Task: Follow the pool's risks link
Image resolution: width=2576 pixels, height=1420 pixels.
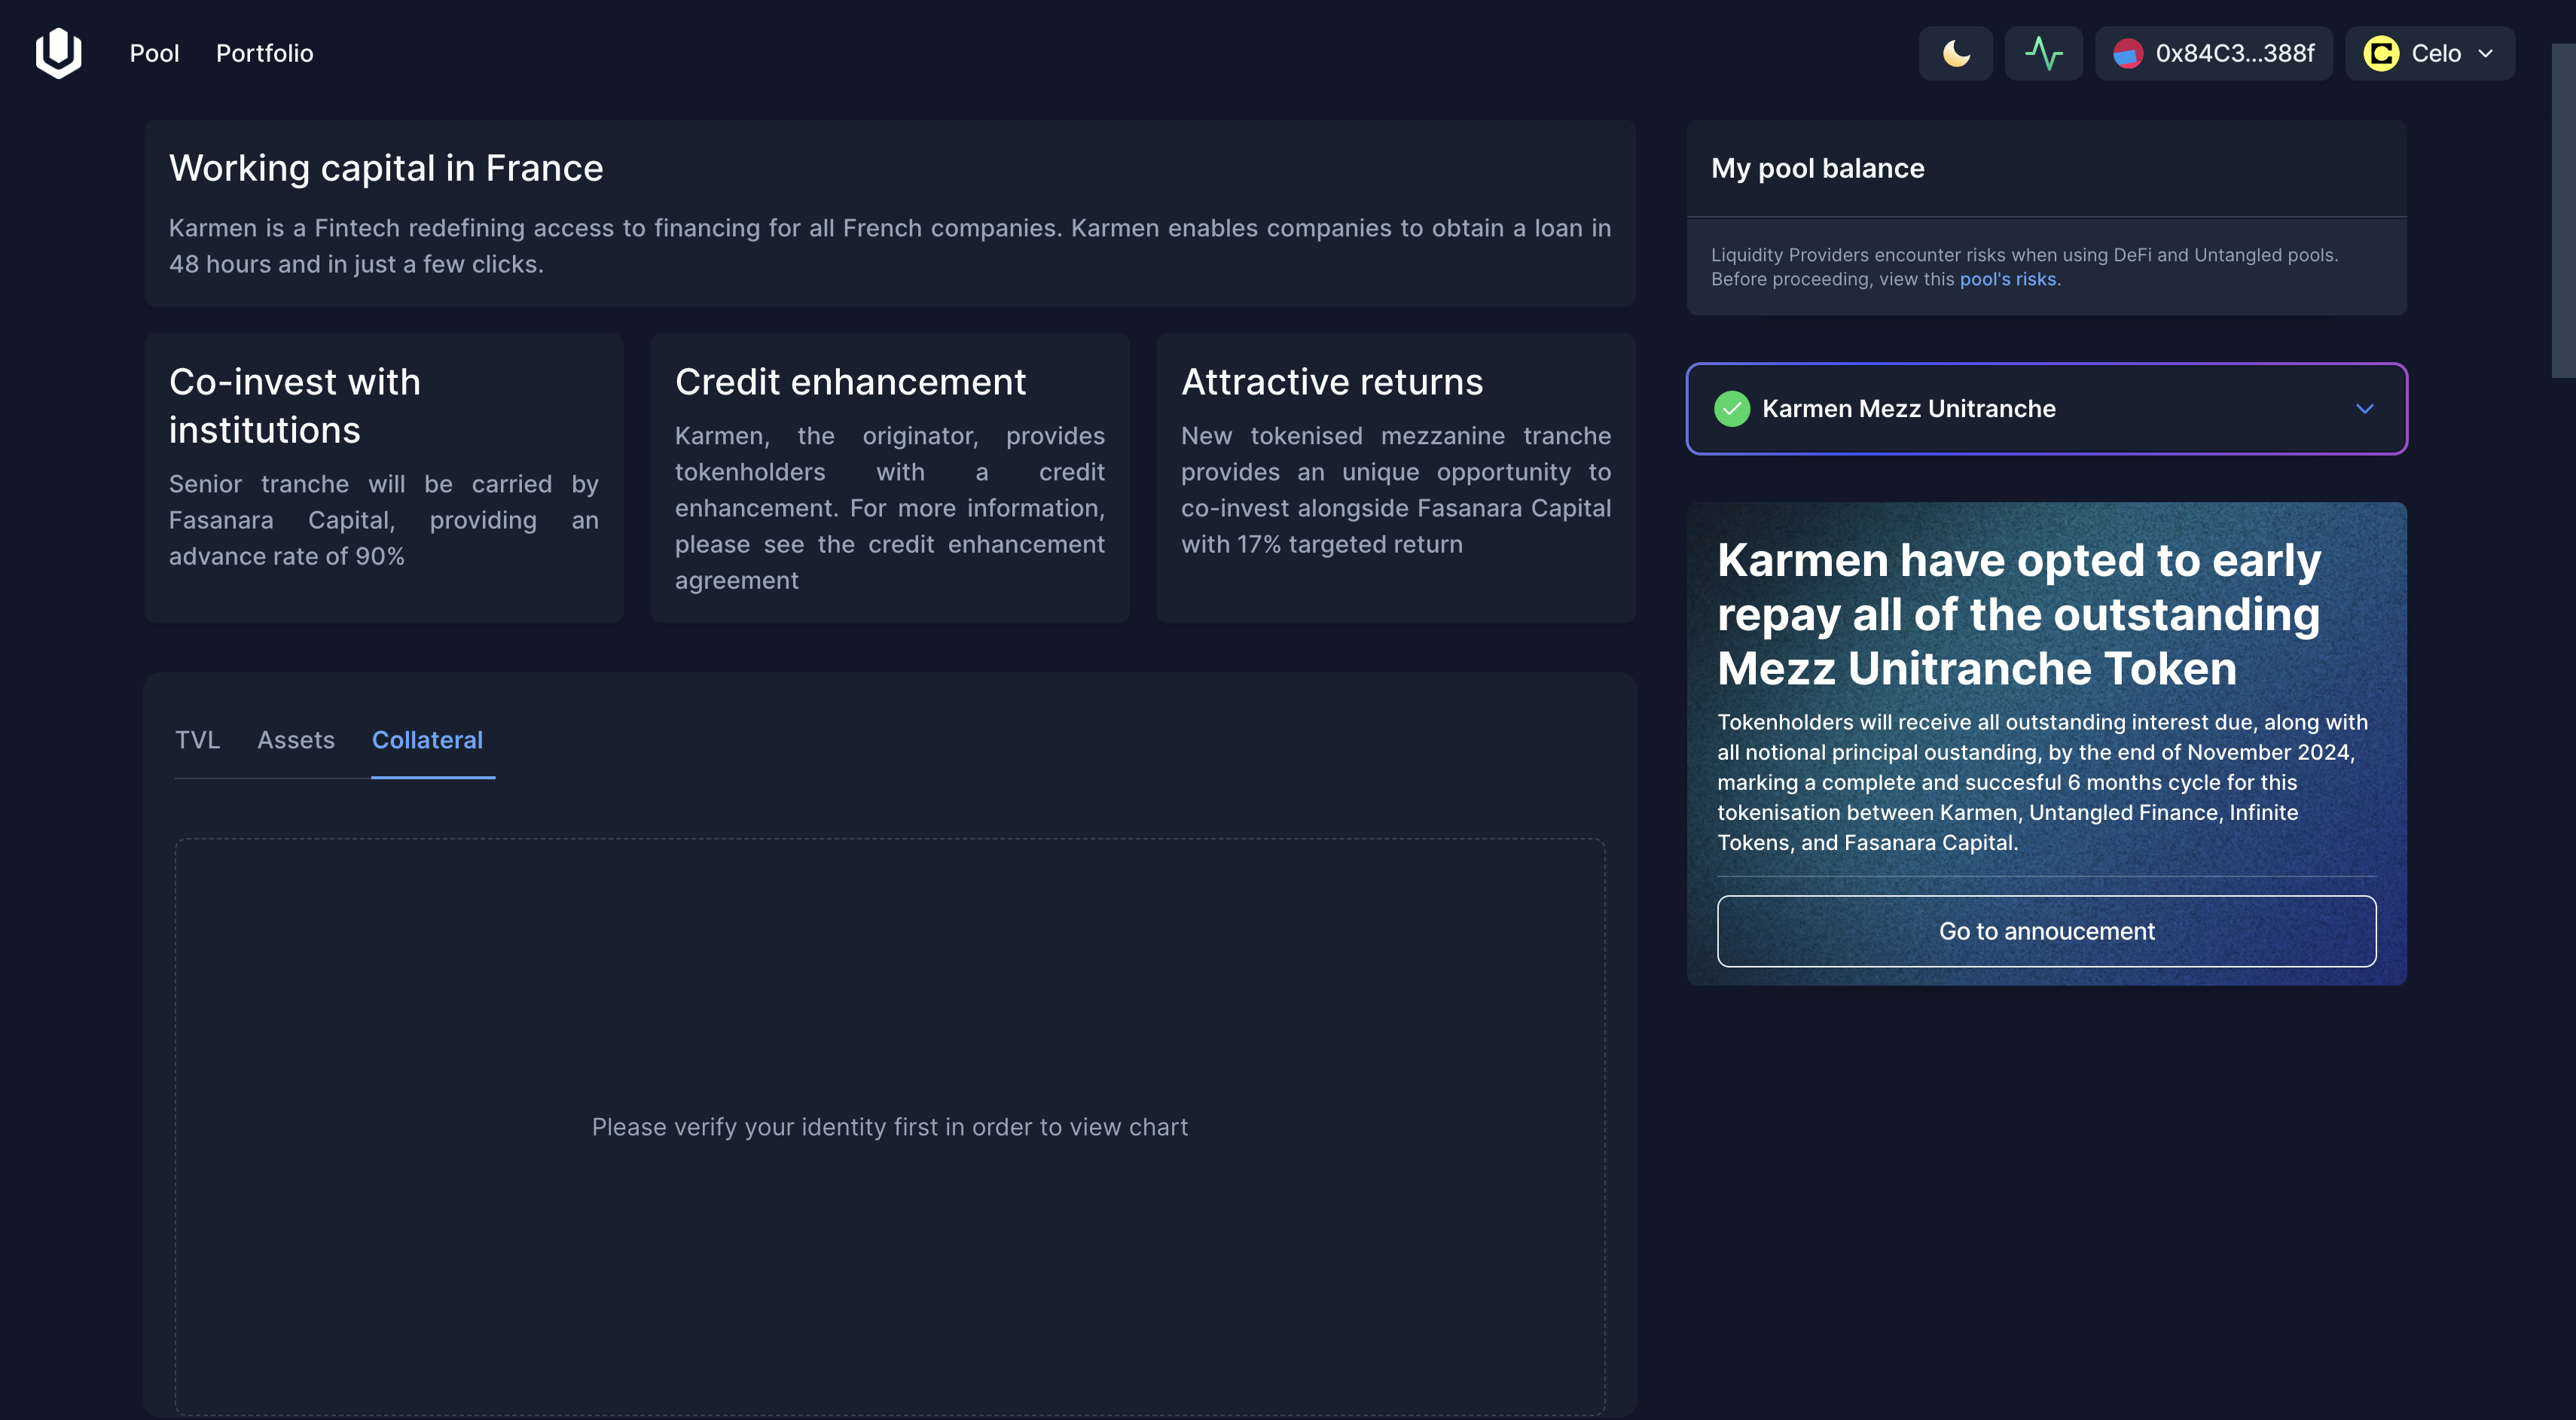Action: 2007,280
